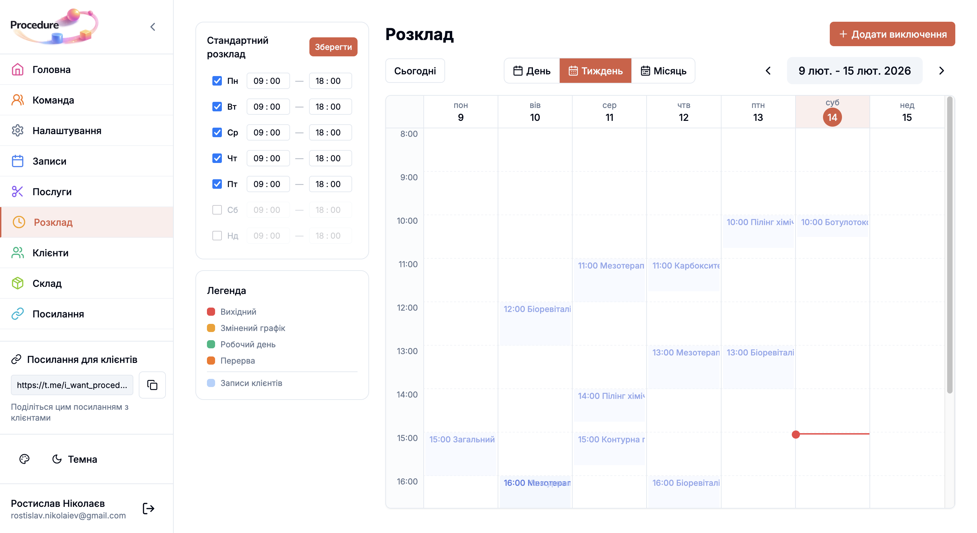This screenshot has width=977, height=533.
Task: Switch the calendar to Місяць view
Action: [663, 71]
